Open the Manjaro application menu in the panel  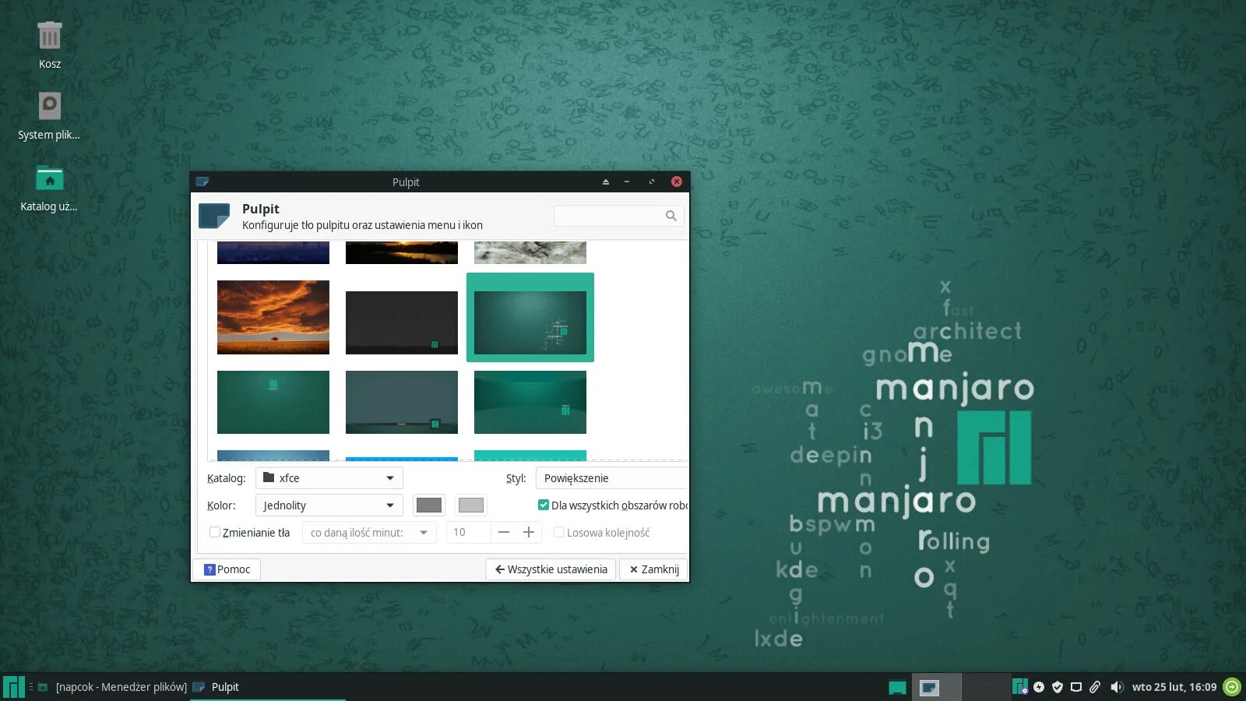coord(14,687)
